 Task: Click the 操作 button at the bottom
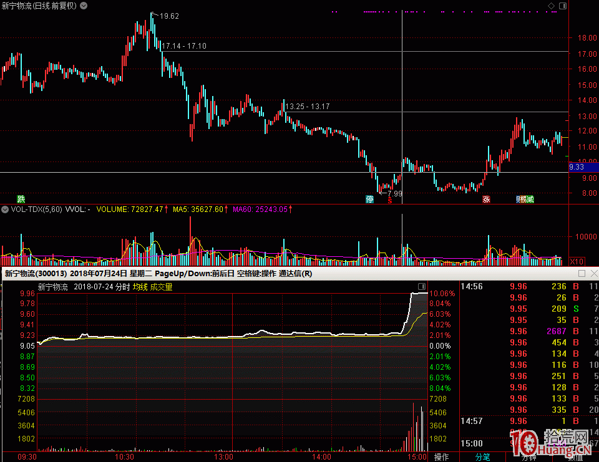[441, 457]
